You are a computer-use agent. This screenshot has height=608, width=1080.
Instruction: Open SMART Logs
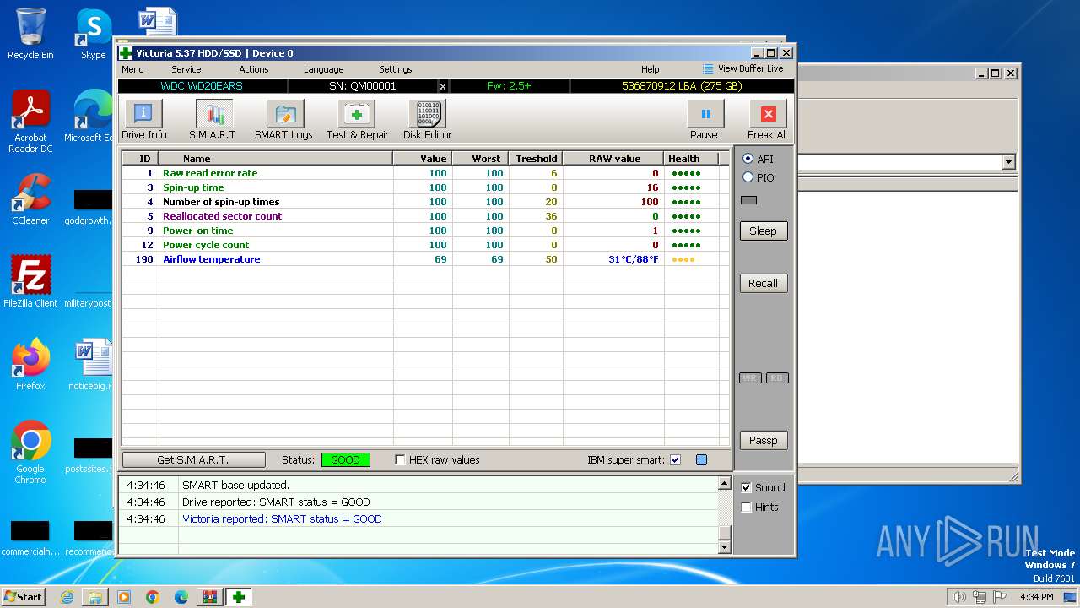284,119
